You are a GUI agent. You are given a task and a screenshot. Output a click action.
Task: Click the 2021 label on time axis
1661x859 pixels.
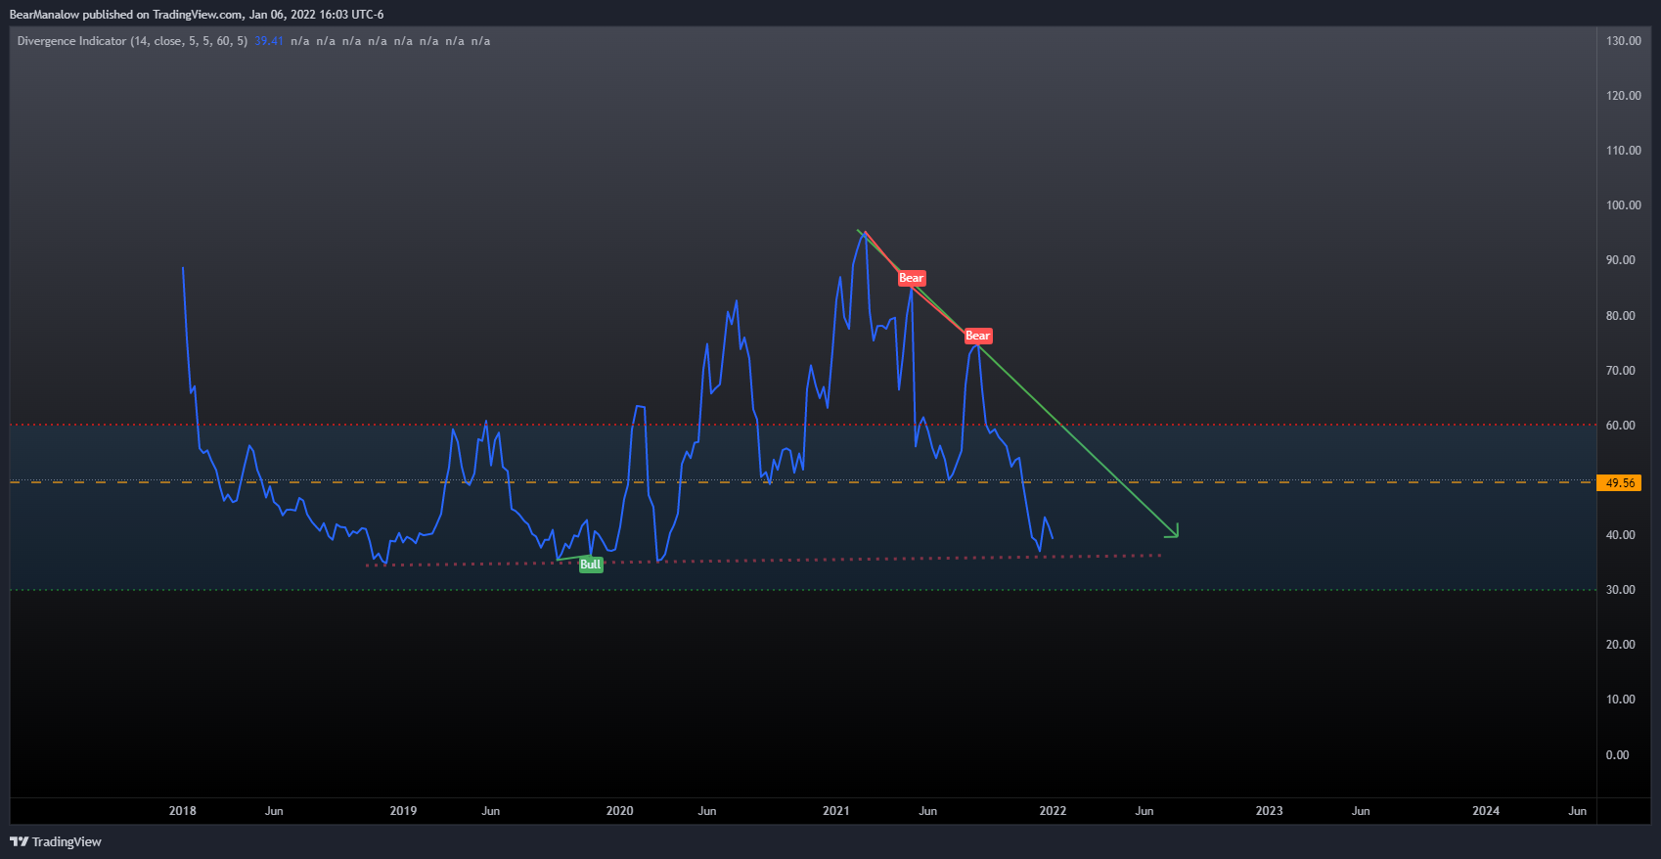(x=836, y=811)
